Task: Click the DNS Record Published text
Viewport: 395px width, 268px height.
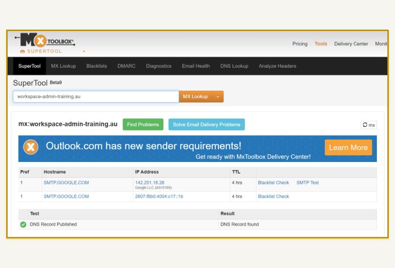Action: 53,224
